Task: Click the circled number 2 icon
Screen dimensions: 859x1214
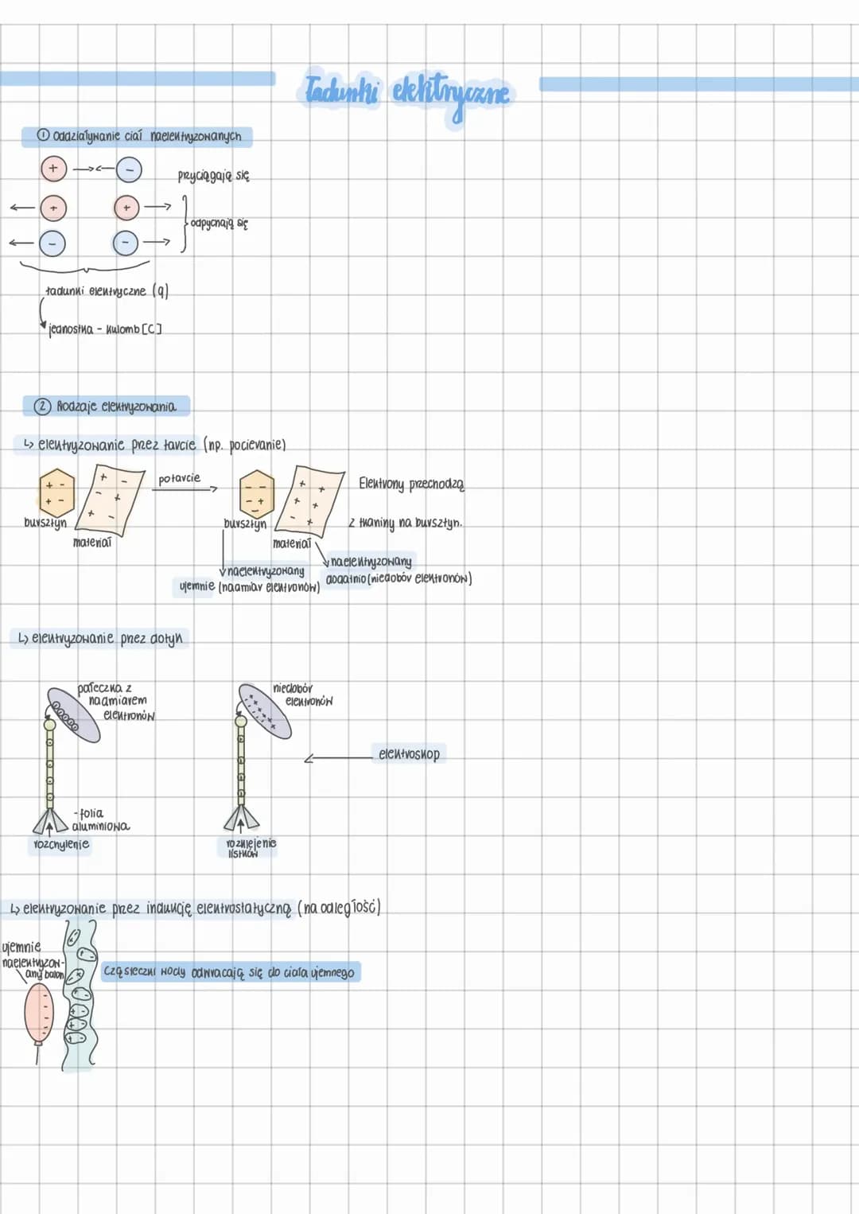Action: (x=41, y=407)
